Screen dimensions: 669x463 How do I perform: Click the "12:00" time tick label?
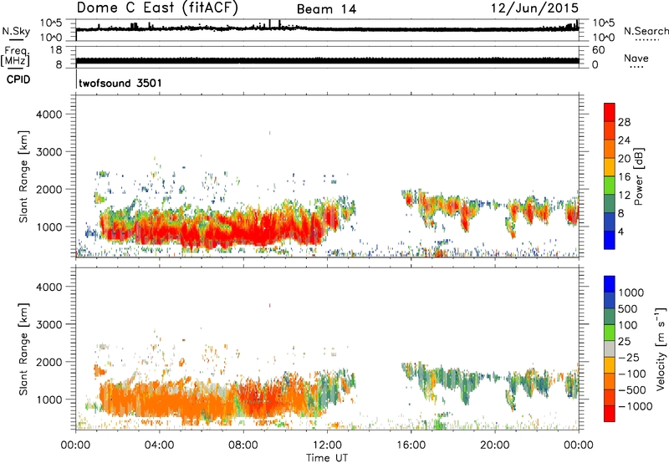[327, 445]
